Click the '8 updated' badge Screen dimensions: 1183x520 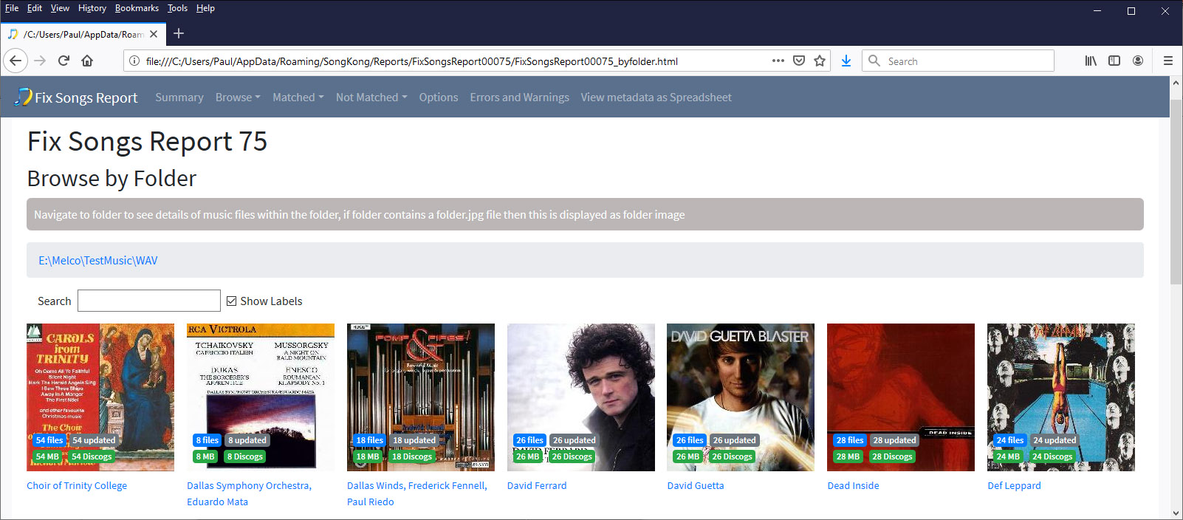(x=247, y=440)
